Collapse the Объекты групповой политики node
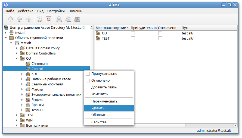Screen dimensions: 242x138 pos(6,38)
